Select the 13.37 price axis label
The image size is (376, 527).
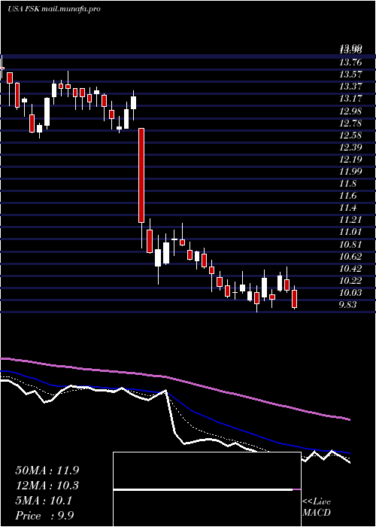[350, 87]
